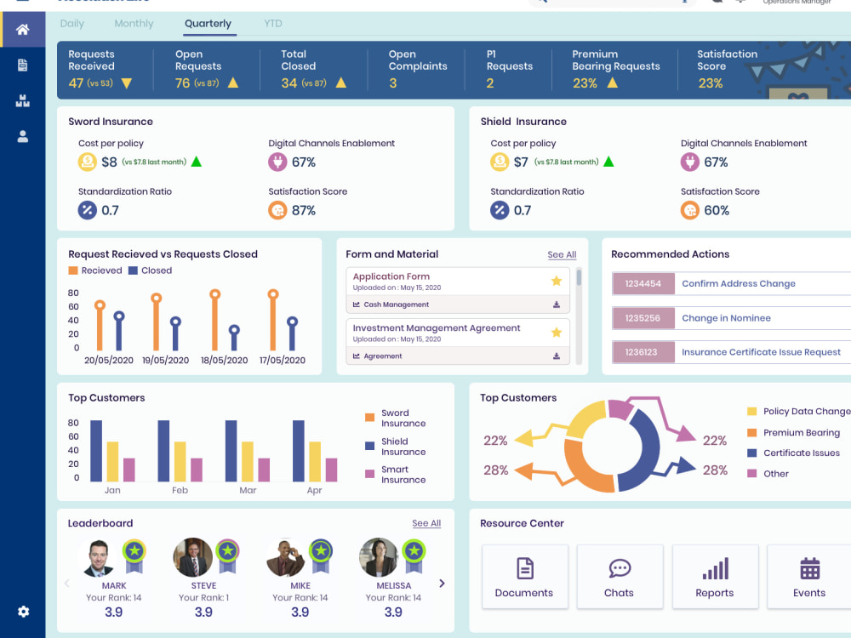Click Sword Insurance Satisfaction Score icon

(x=277, y=210)
